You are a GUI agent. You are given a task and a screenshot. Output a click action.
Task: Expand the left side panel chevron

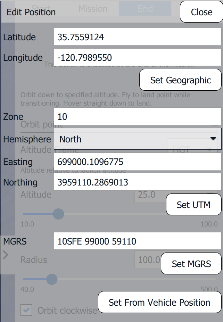pyautogui.click(x=5, y=255)
